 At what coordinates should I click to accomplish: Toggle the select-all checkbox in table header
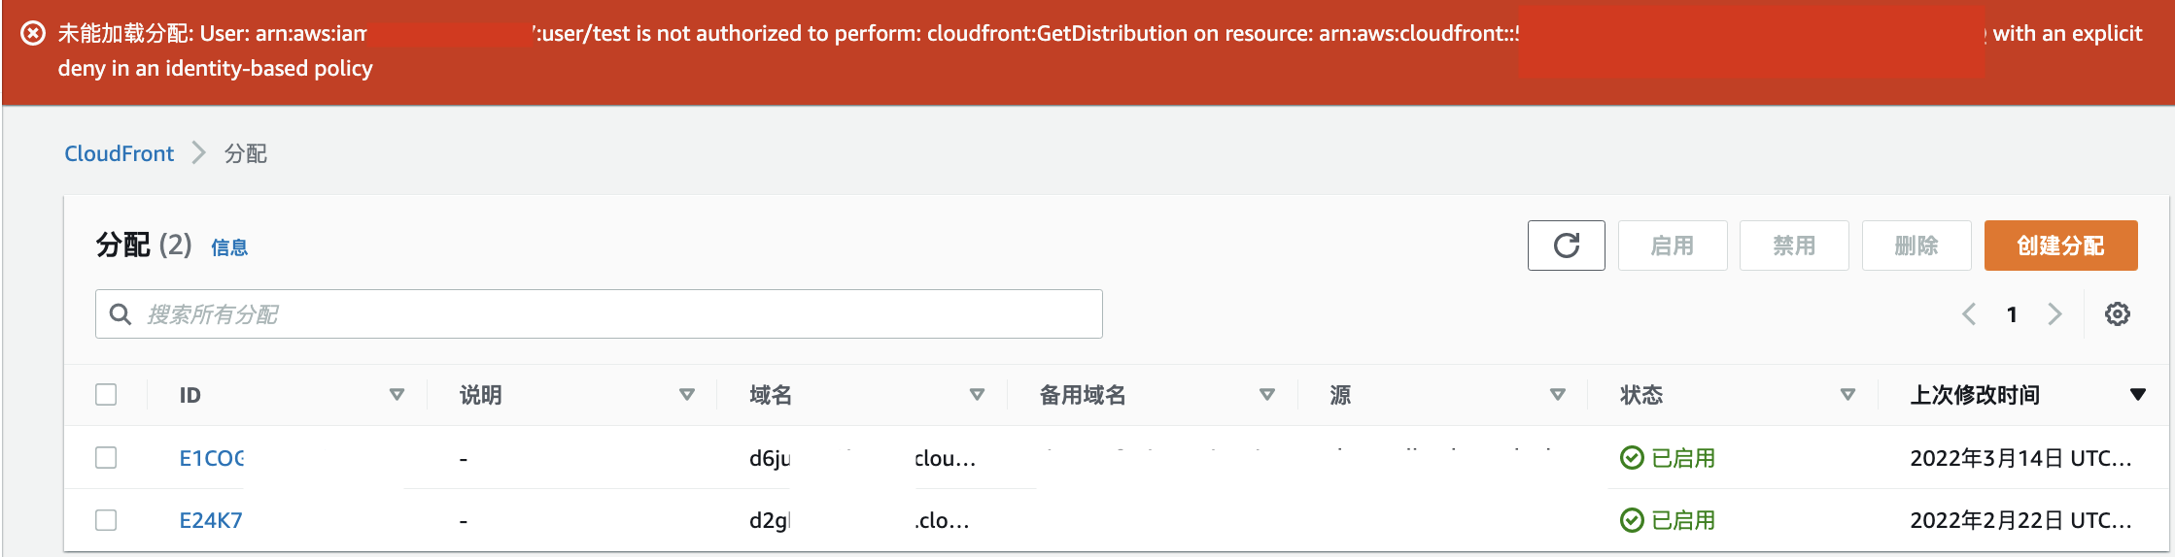point(106,395)
